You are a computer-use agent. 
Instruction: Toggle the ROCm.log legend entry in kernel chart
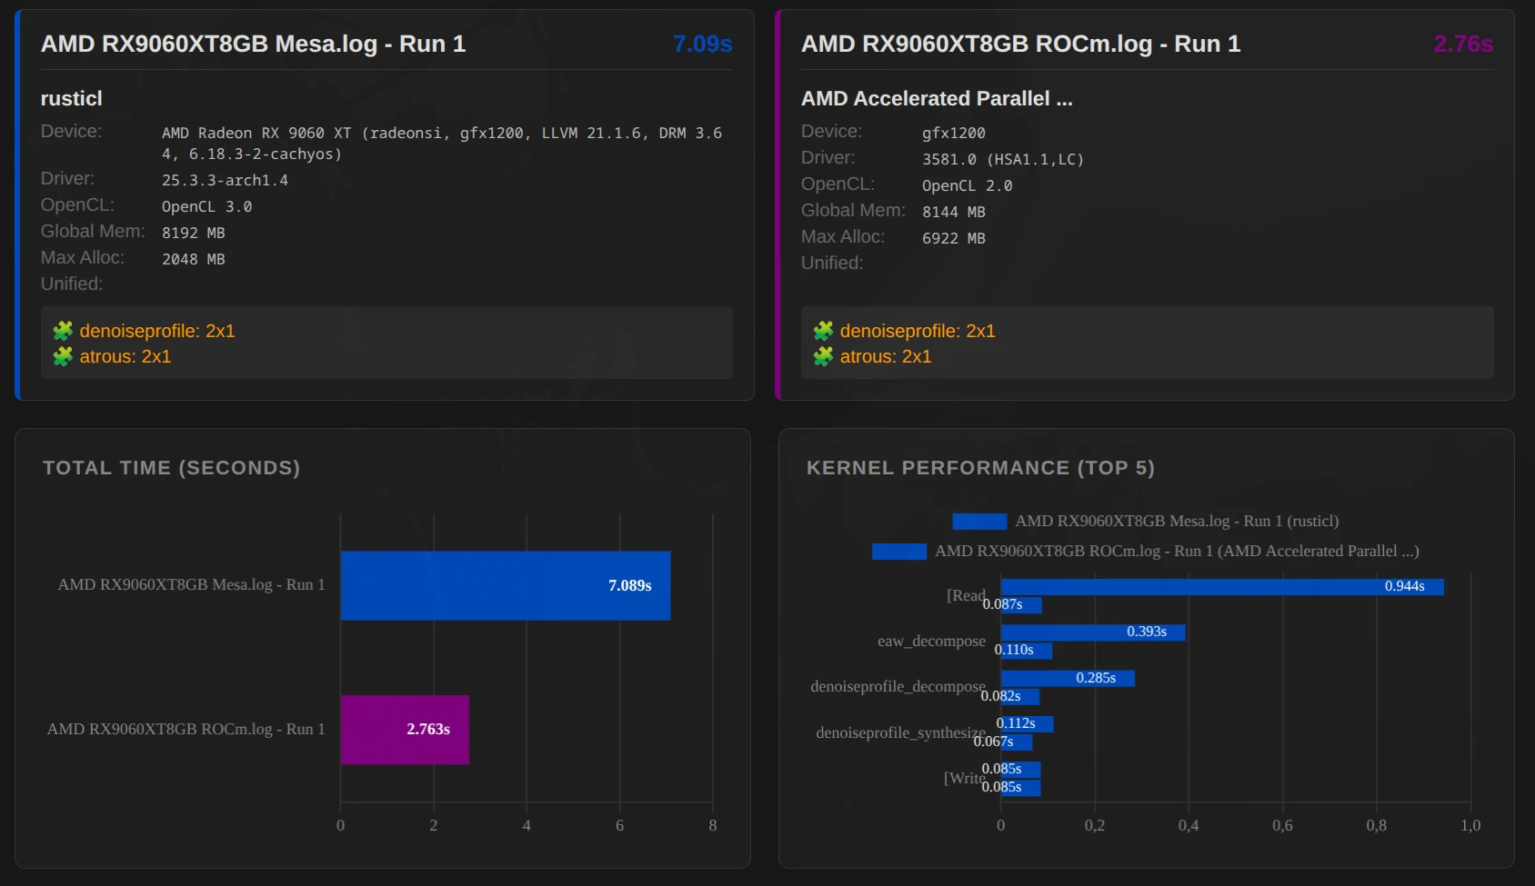click(x=1176, y=551)
